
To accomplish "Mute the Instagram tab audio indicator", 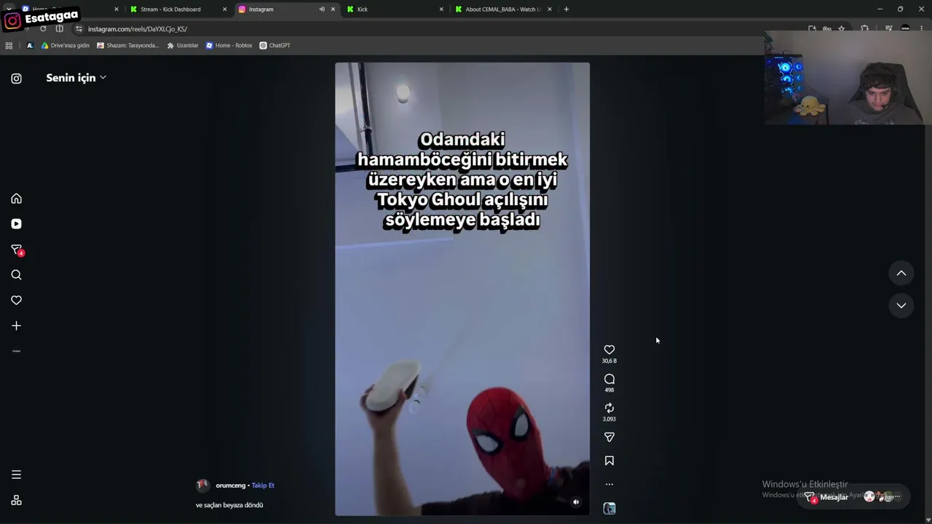I will 322,9.
